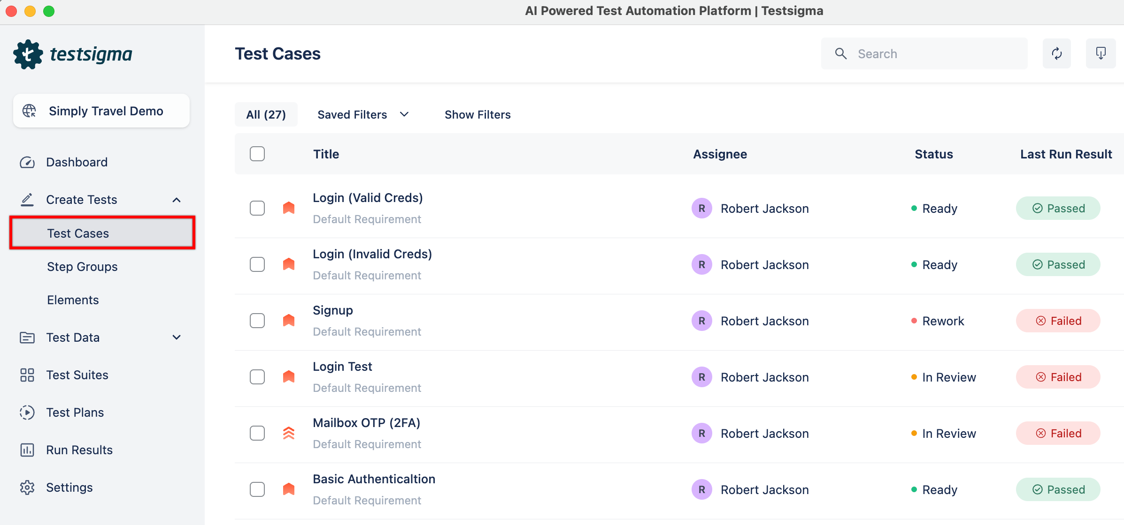Click priority flag icon for Login Test

click(289, 376)
